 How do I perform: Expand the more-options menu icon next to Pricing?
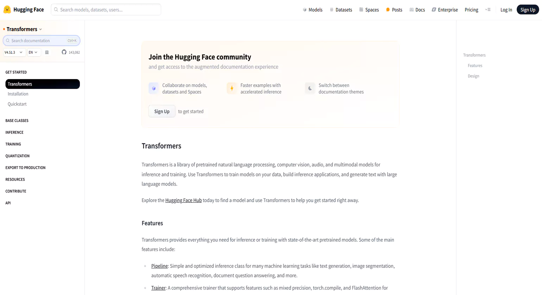(x=488, y=10)
